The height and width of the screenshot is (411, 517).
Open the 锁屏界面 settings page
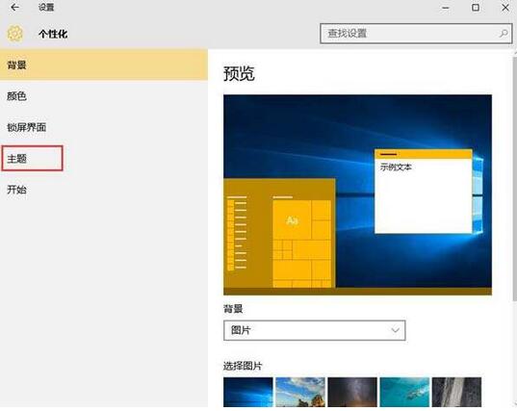[x=104, y=127]
